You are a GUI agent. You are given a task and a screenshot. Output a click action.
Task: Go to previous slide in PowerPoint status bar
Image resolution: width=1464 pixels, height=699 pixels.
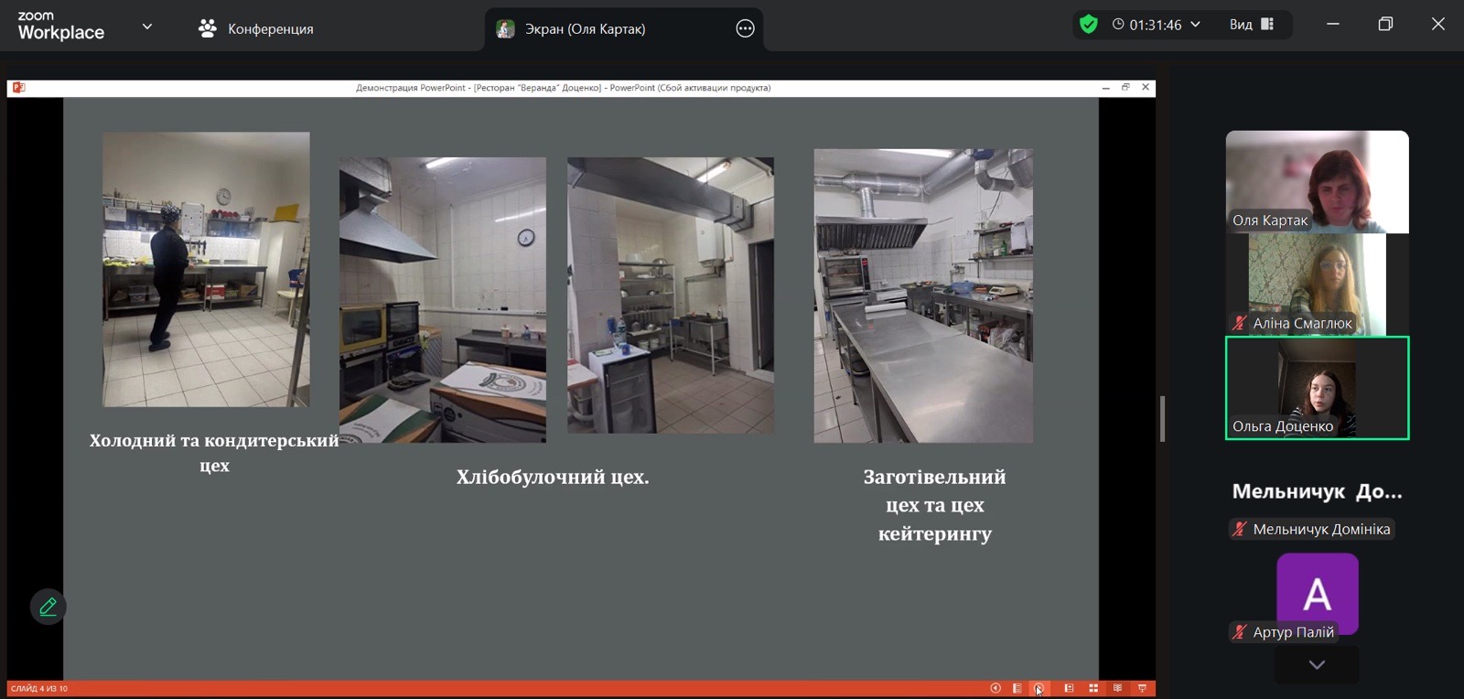pyautogui.click(x=996, y=688)
